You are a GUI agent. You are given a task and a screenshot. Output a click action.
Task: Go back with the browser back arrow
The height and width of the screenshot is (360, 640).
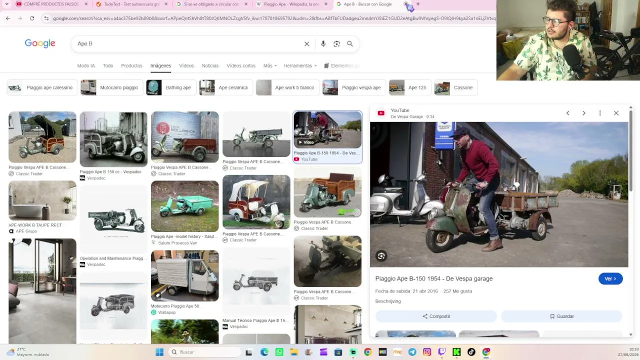(x=7, y=18)
